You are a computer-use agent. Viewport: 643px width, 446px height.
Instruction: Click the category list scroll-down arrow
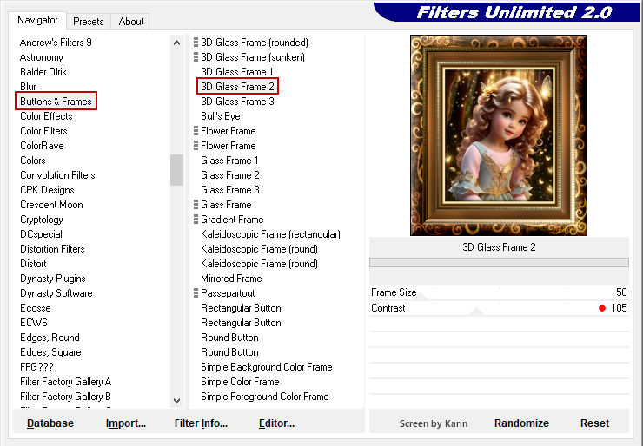(177, 400)
